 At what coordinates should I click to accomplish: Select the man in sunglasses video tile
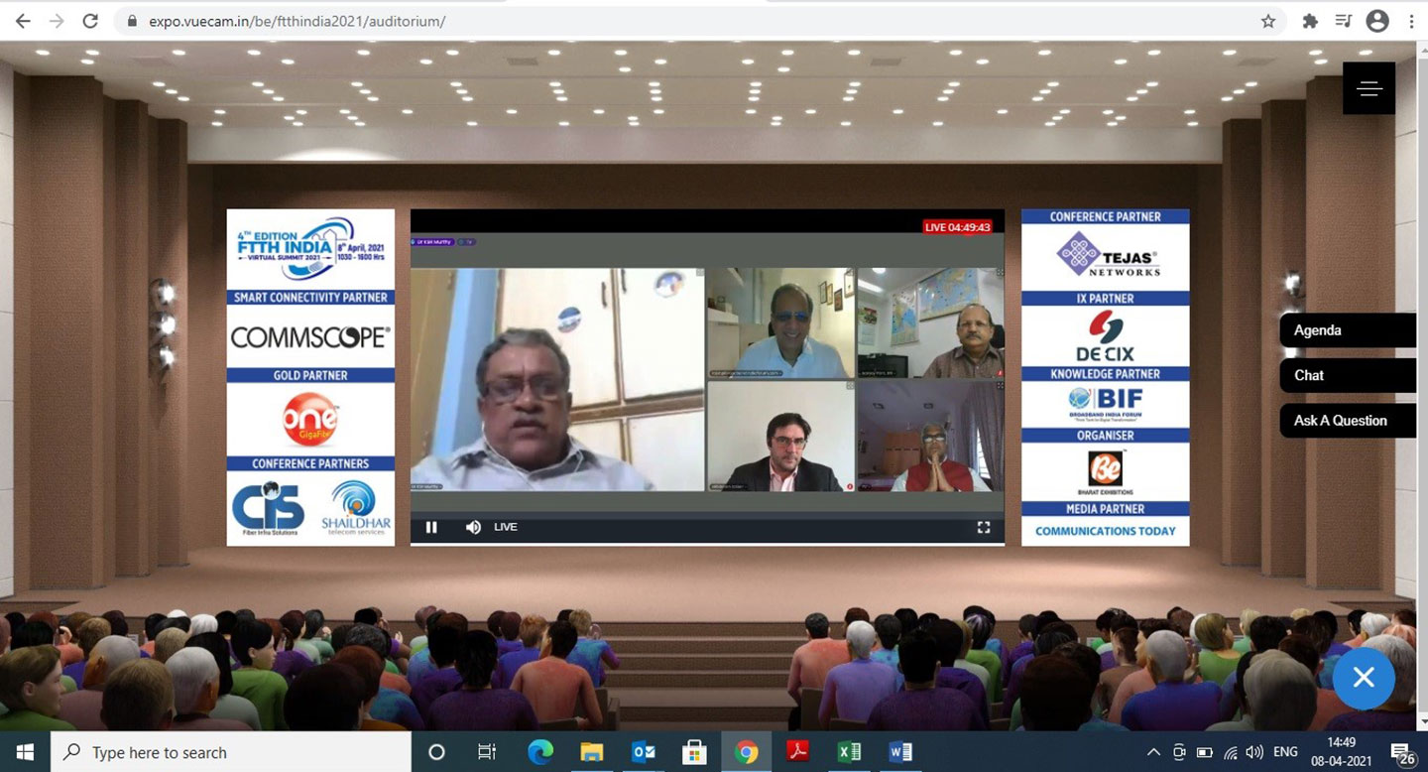[780, 322]
